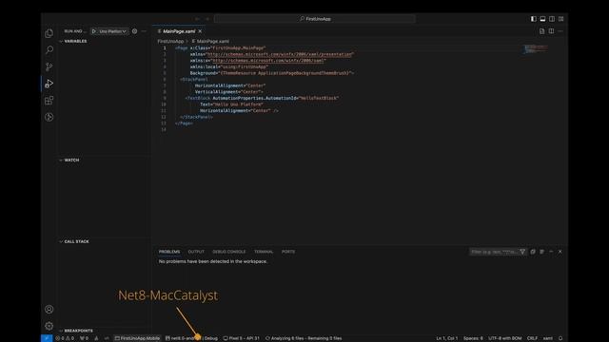
Task: Select the MainPage.xaml editor tab
Action: click(x=179, y=31)
